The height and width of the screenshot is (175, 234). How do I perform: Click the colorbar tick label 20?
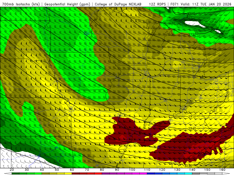pyautogui.click(x=12, y=170)
